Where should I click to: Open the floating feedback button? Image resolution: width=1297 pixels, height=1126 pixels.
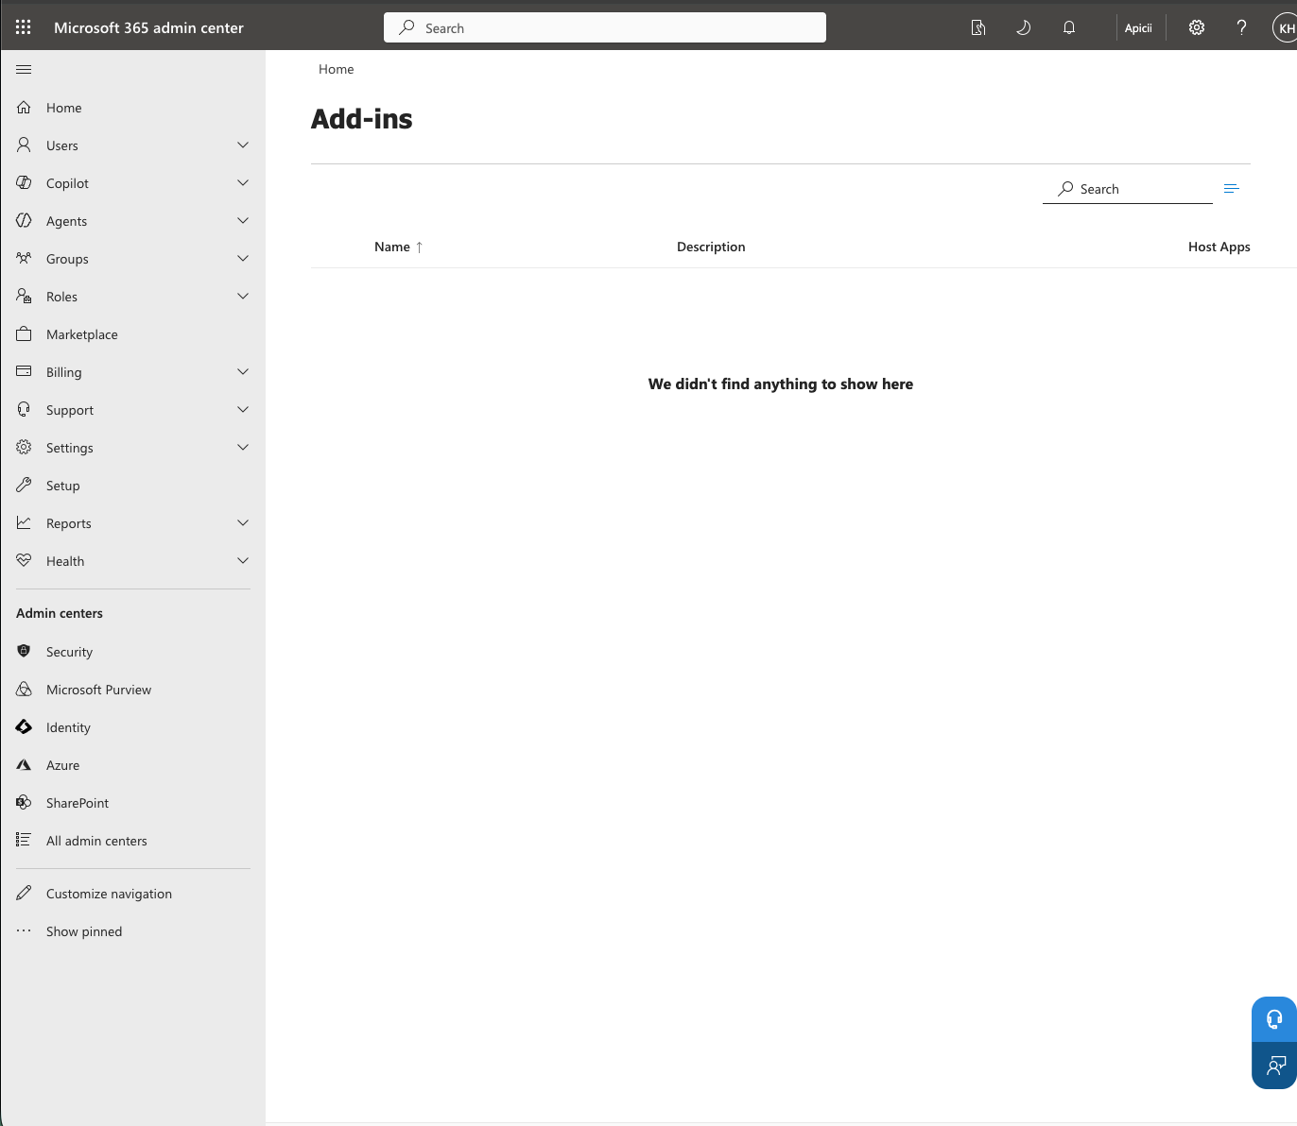1274,1066
